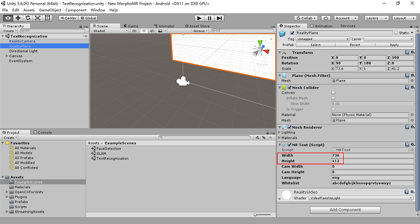Viewport: 420px width, 224px height.
Task: Disable the MR Text script checkbox
Action: pyautogui.click(x=289, y=145)
